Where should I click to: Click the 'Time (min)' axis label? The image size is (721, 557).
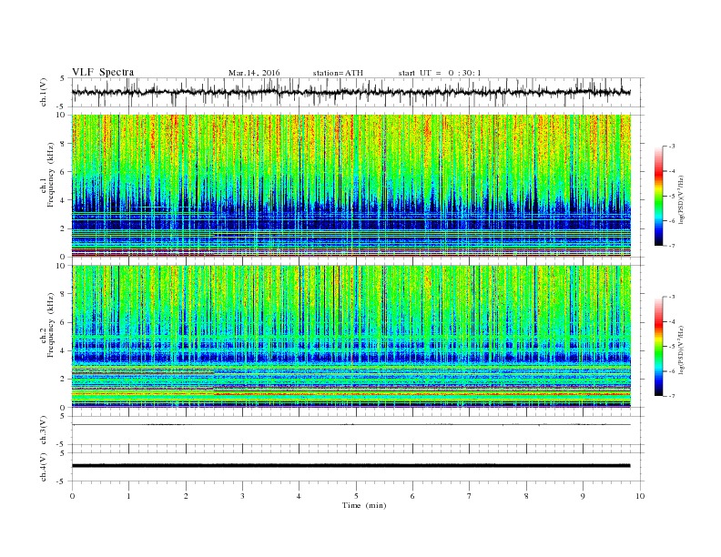coord(364,505)
